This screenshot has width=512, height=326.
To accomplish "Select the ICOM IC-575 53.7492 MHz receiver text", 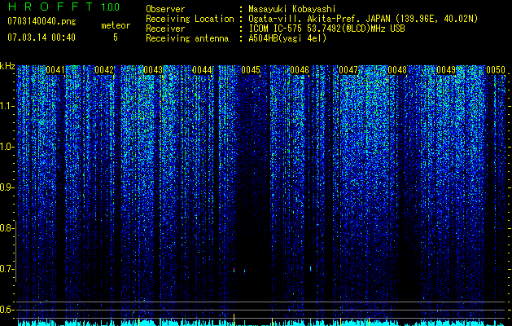I will click(x=326, y=29).
